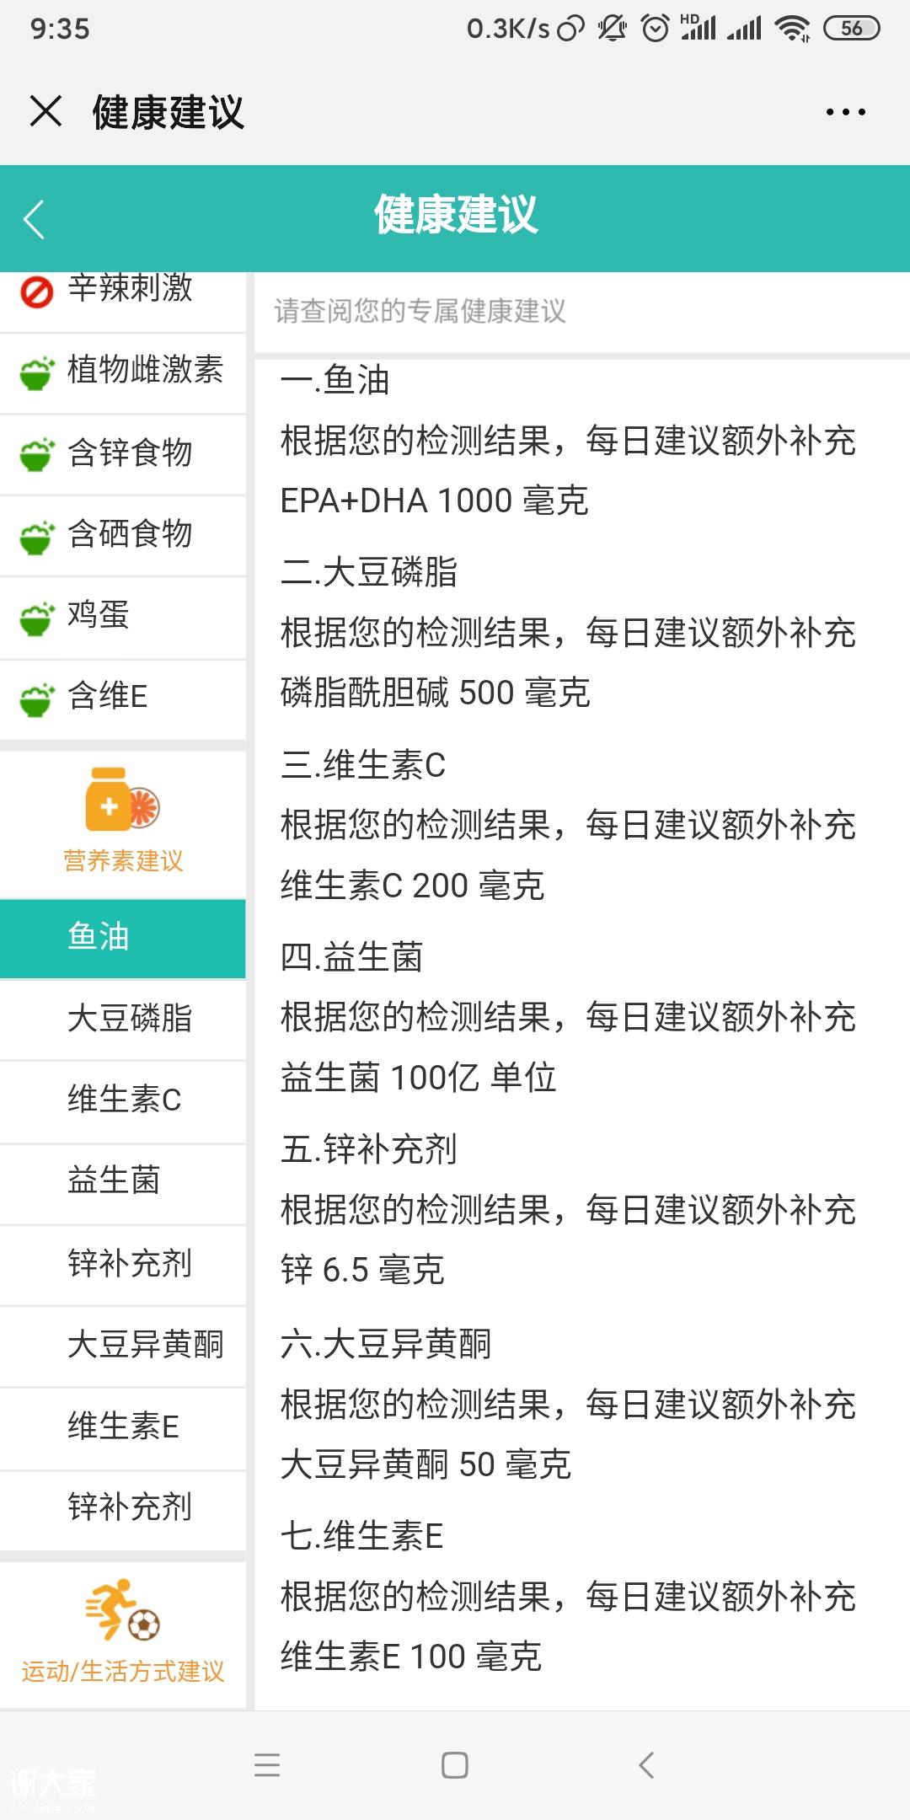Tap the 营养素建议 supplement bottle icon
910x1820 pixels.
[x=122, y=799]
